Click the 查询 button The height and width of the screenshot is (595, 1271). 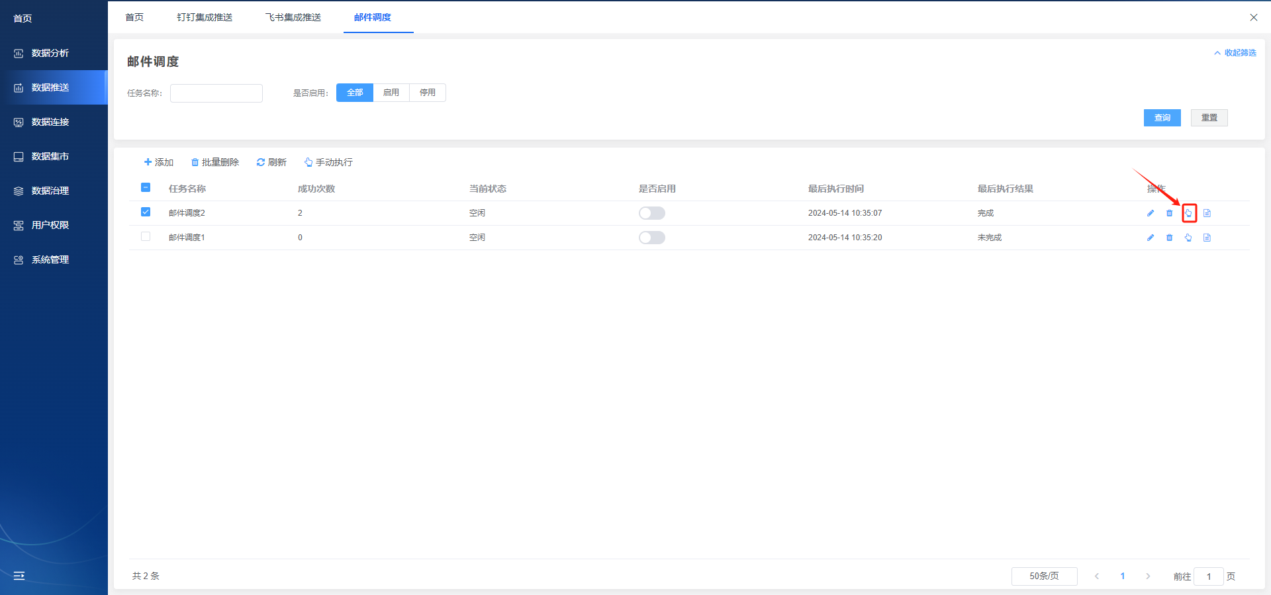point(1162,118)
